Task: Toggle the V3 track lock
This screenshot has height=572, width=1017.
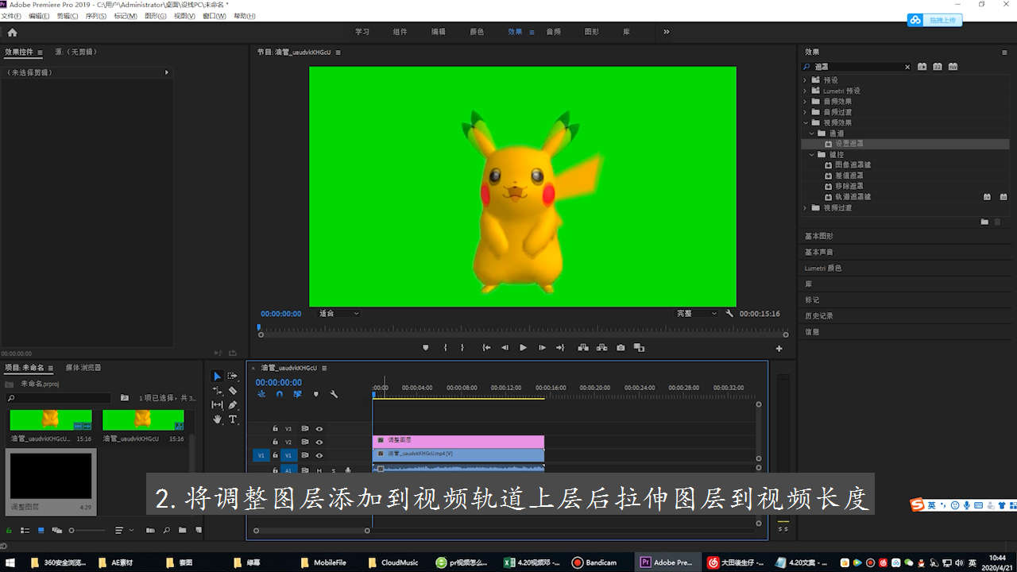Action: (275, 429)
